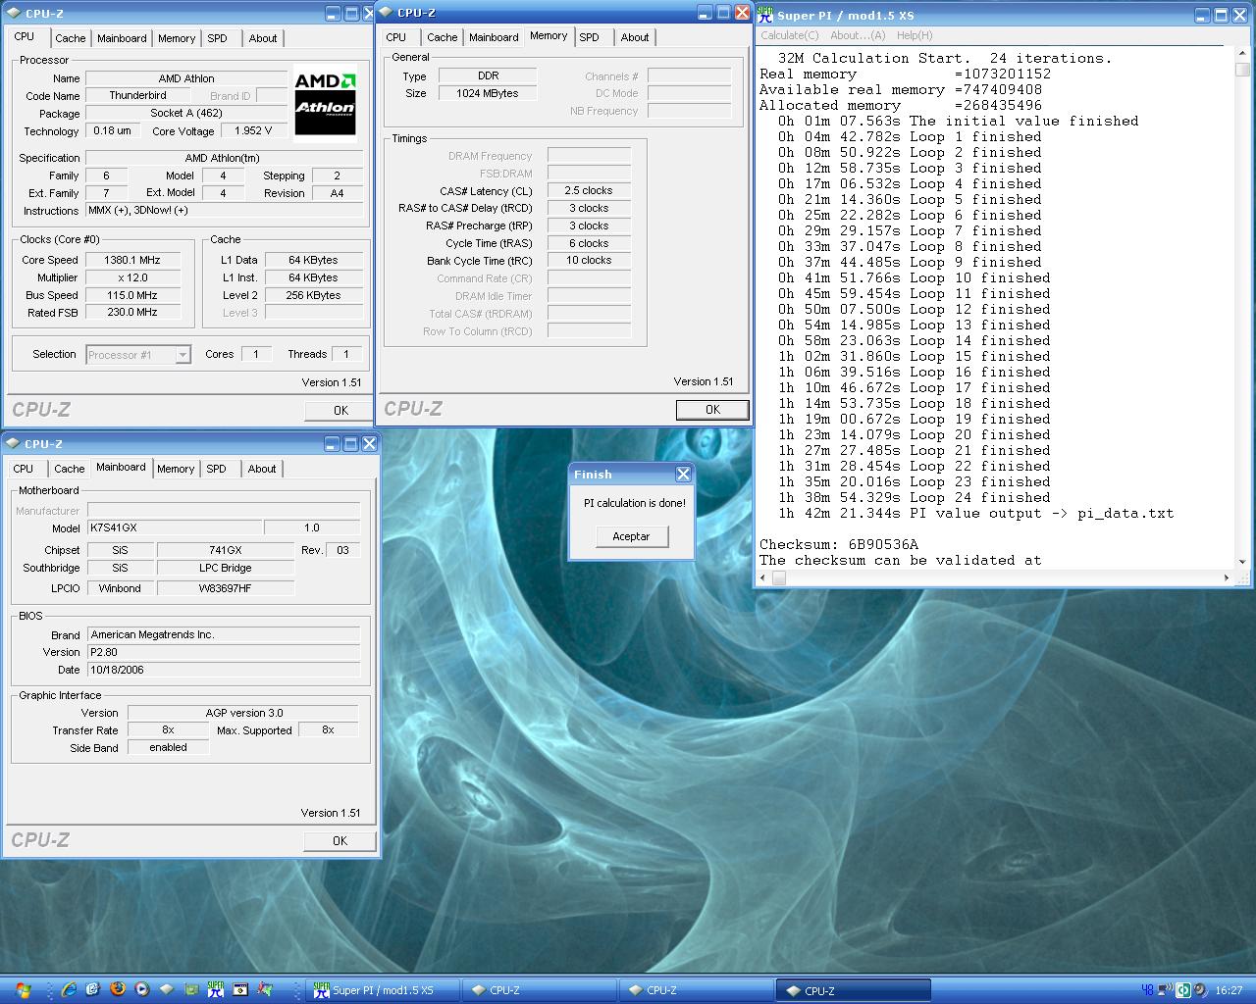Click the Side Band enabled value

tap(168, 747)
